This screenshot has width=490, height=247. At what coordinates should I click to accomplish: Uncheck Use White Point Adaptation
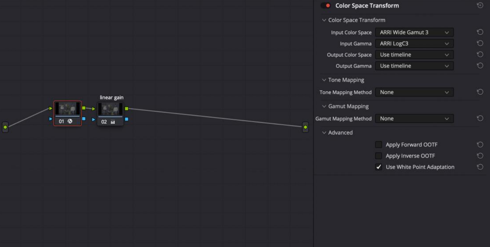[379, 167]
